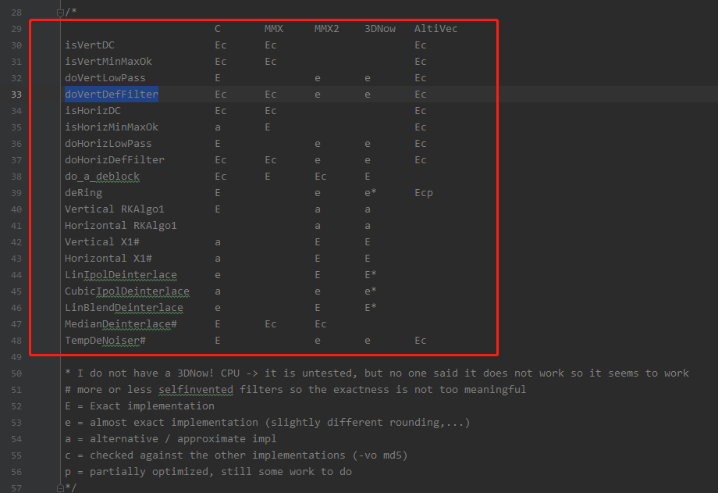Click line number 33 in the gutter
718x493 pixels.
click(16, 95)
